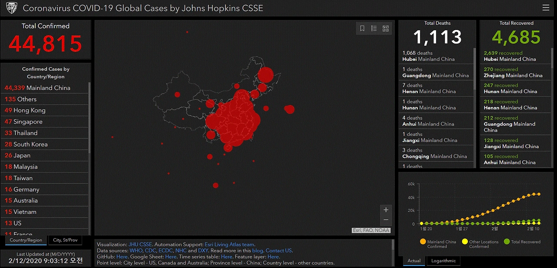Screen dimensions: 557x268
Task: Open the Google Sheet Here link
Action: (x=171, y=257)
